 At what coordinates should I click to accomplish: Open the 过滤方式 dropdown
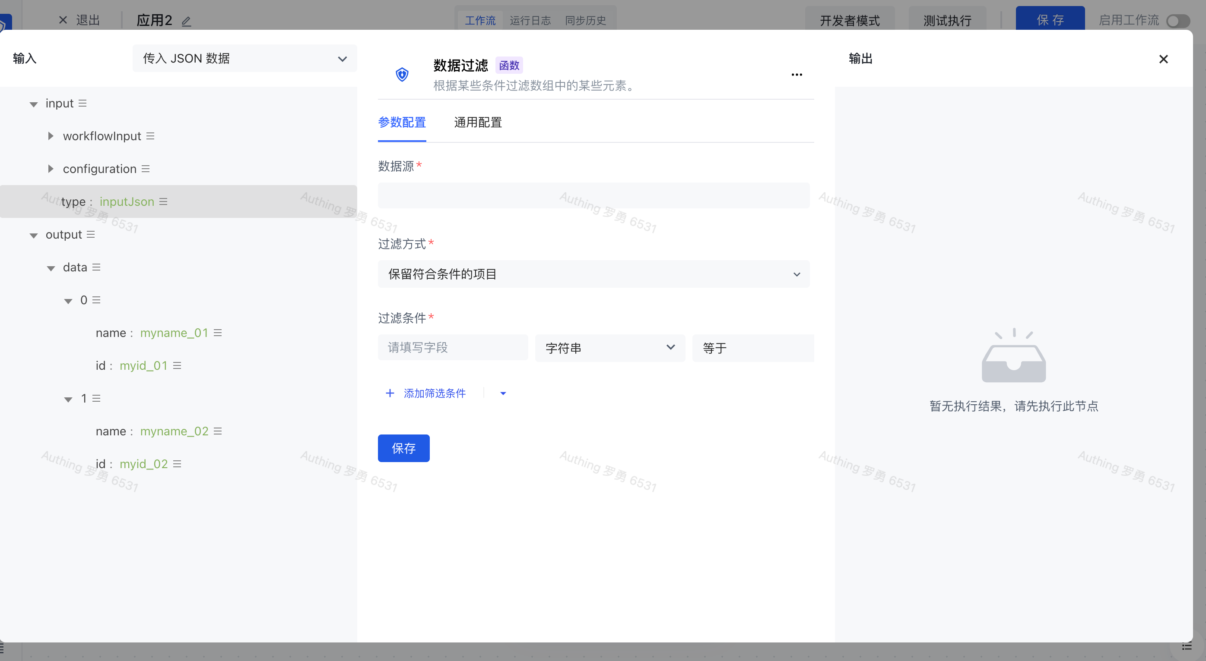pyautogui.click(x=593, y=274)
